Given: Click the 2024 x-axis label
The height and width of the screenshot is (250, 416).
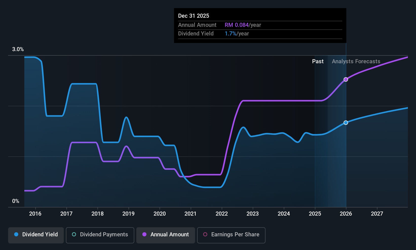Looking at the screenshot, I should tap(284, 214).
